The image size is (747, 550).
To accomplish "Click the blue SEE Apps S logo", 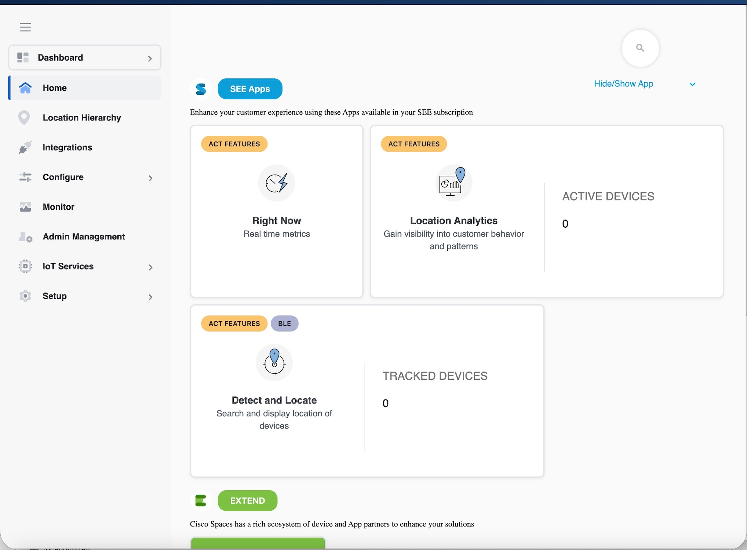I will 201,89.
